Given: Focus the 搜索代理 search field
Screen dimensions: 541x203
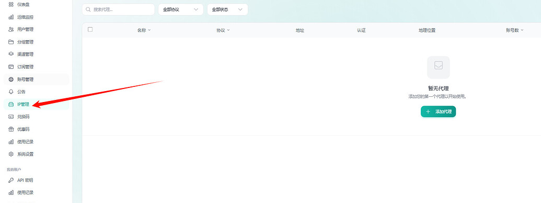Looking at the screenshot, I should click(118, 9).
